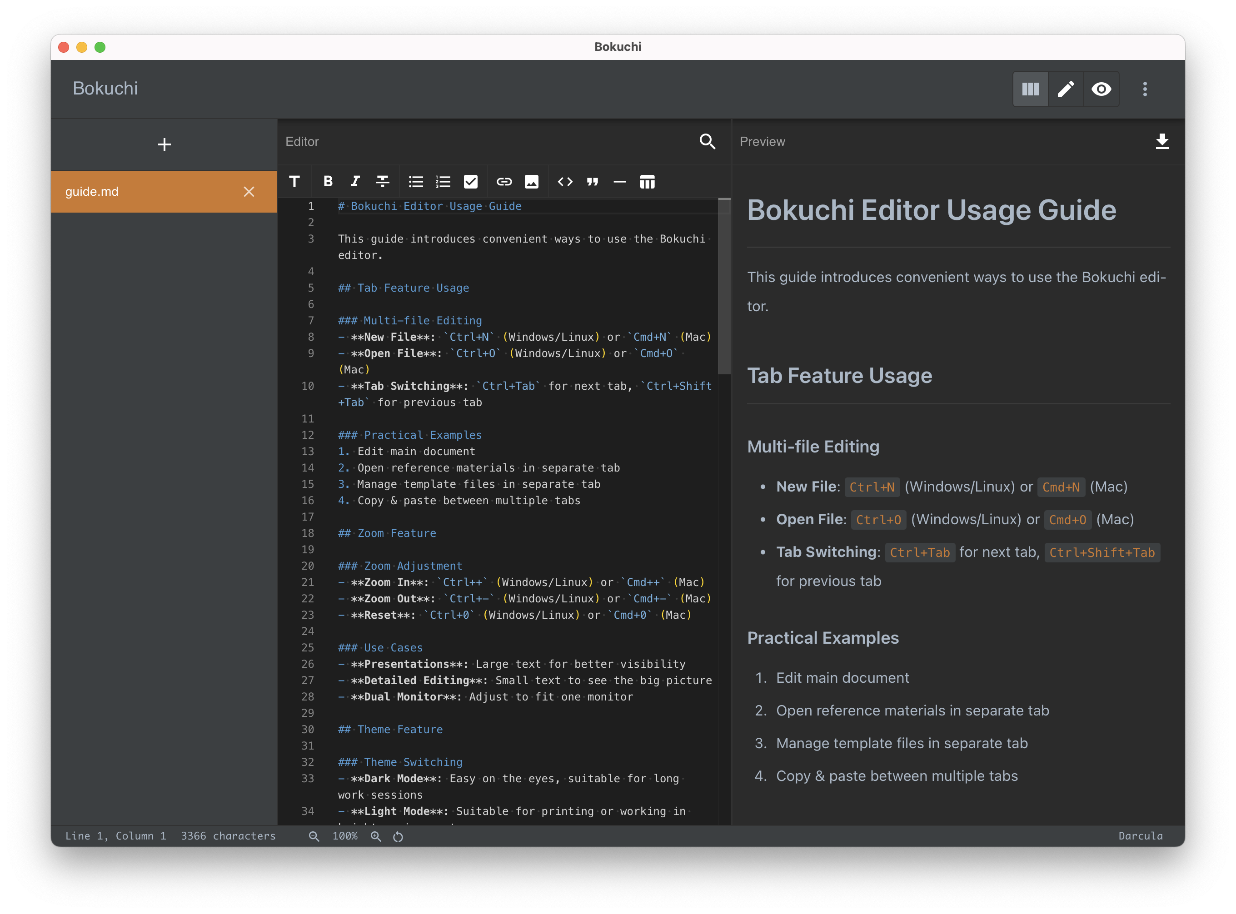This screenshot has height=914, width=1236.
Task: Apply italic formatting
Action: pyautogui.click(x=355, y=181)
